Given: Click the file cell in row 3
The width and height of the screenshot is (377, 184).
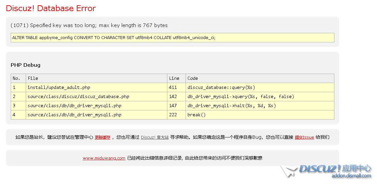Looking at the screenshot, I should 96,106.
